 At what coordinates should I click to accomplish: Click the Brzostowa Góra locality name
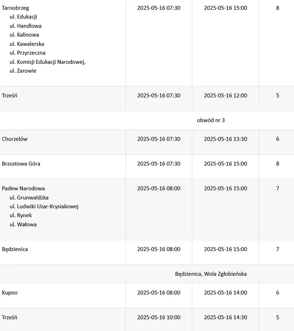point(20,164)
